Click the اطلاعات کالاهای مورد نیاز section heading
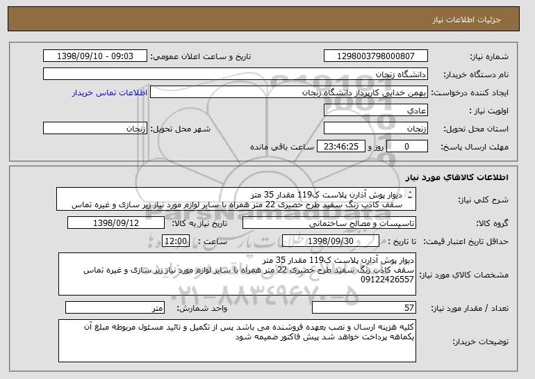Screen dimensions: 535x379 [x=457, y=177]
